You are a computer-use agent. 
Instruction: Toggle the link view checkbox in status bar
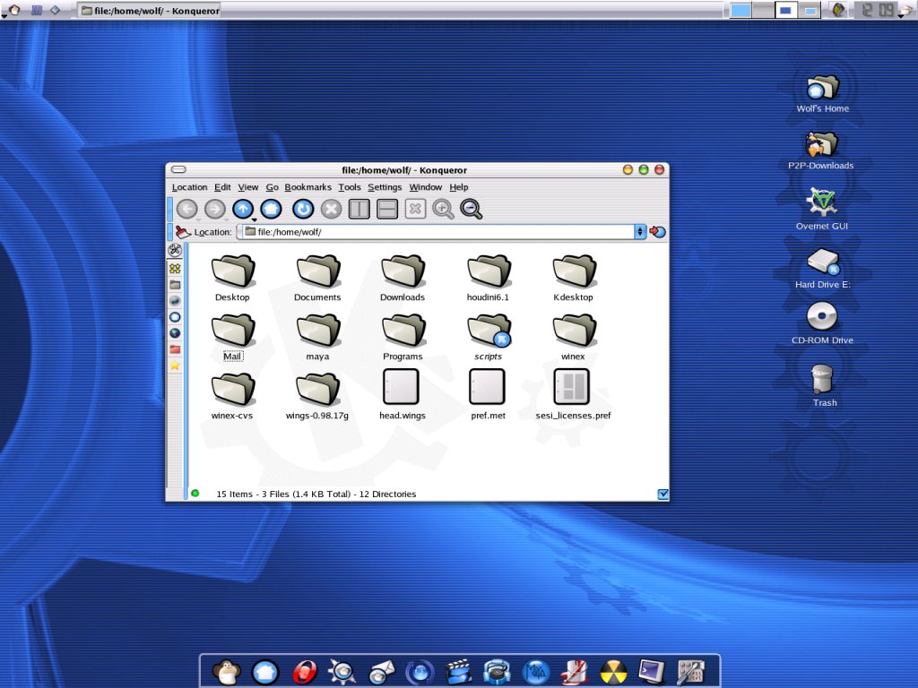coord(663,494)
